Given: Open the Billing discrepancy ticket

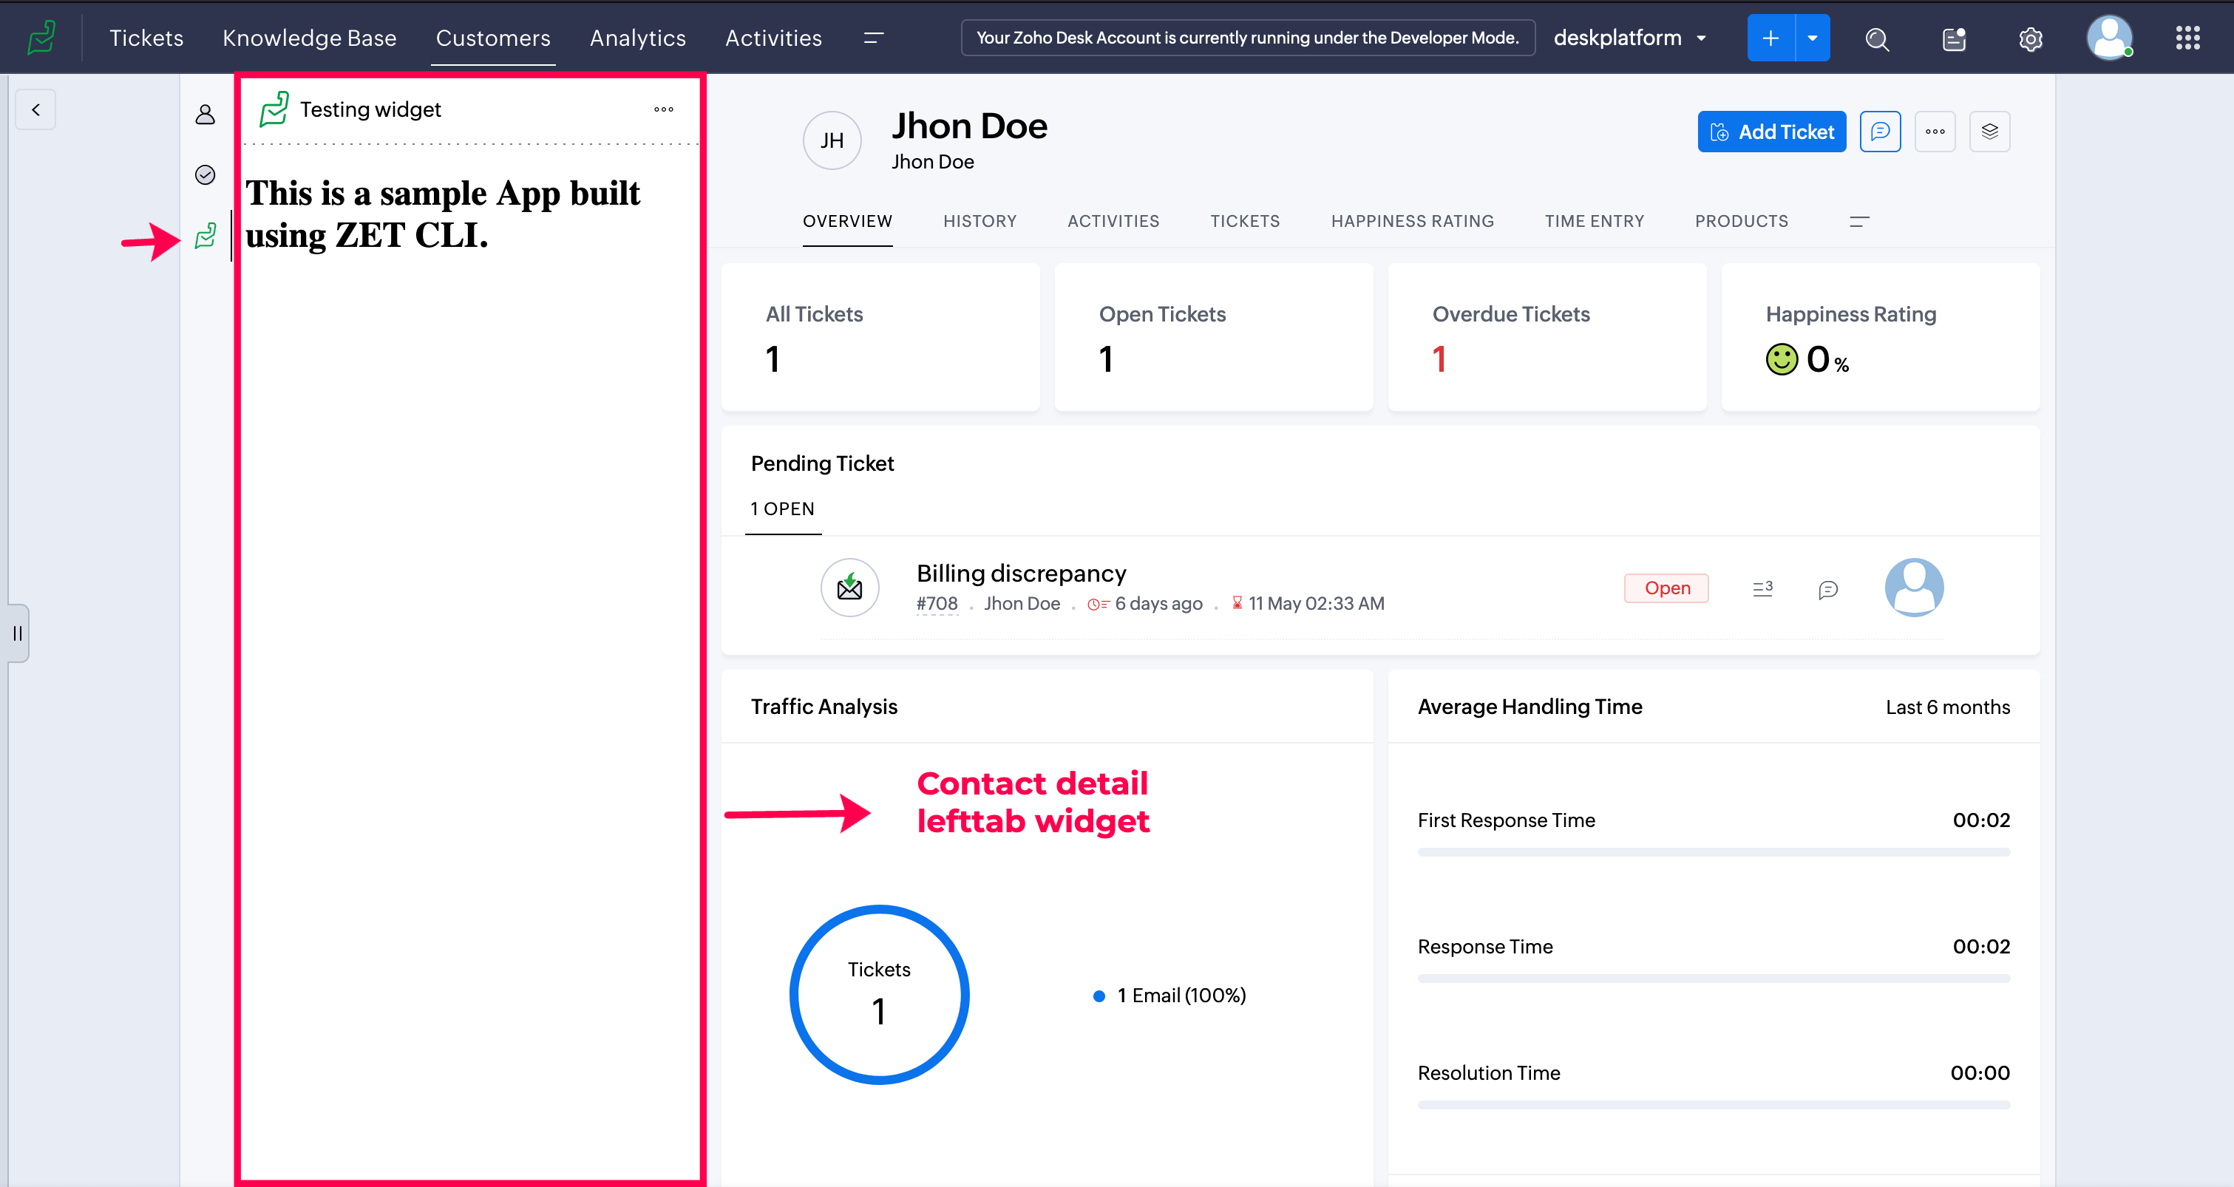Looking at the screenshot, I should [1021, 573].
